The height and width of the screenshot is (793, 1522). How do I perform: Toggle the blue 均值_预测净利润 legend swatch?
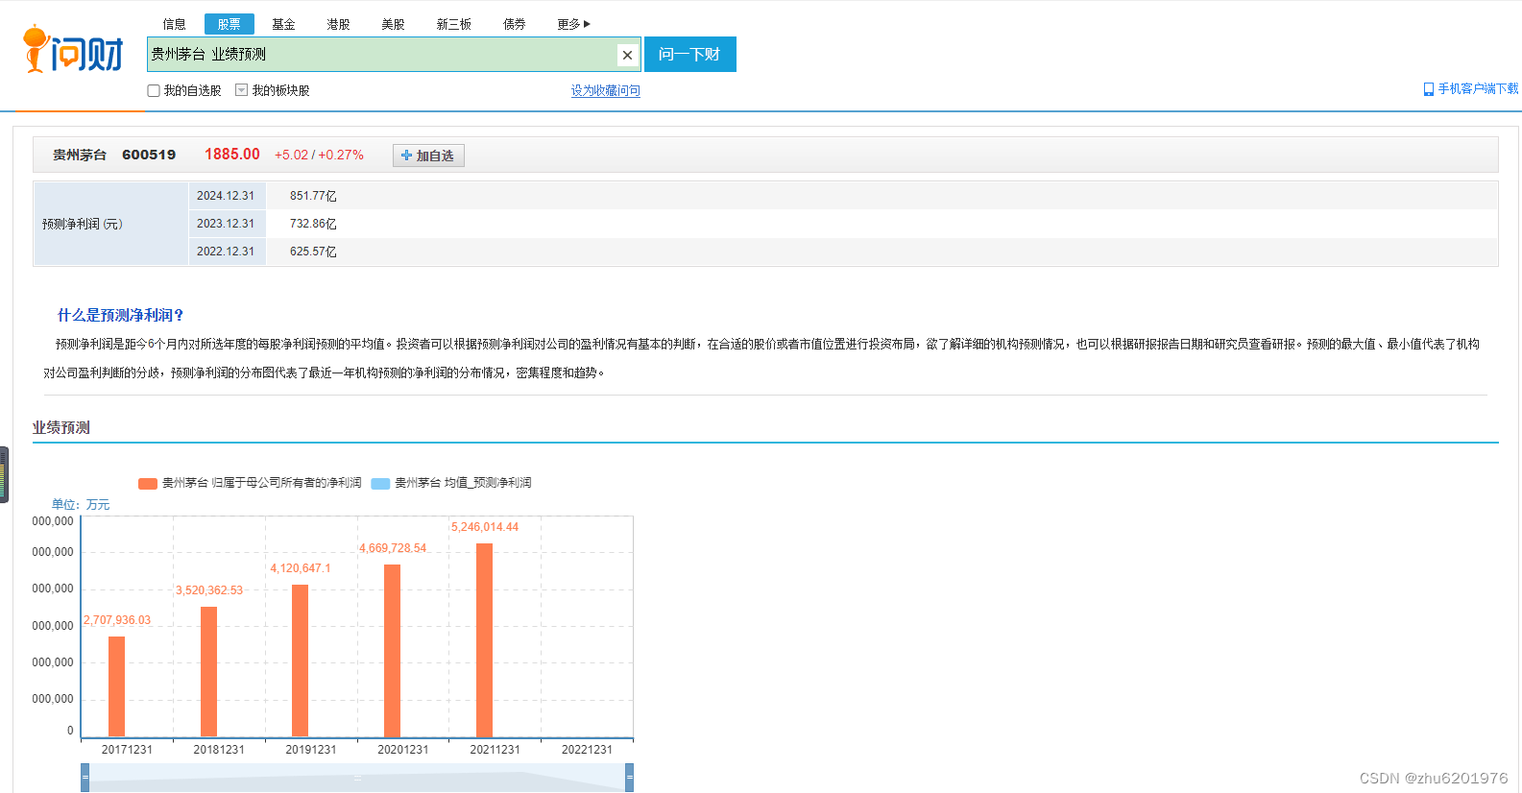(380, 484)
